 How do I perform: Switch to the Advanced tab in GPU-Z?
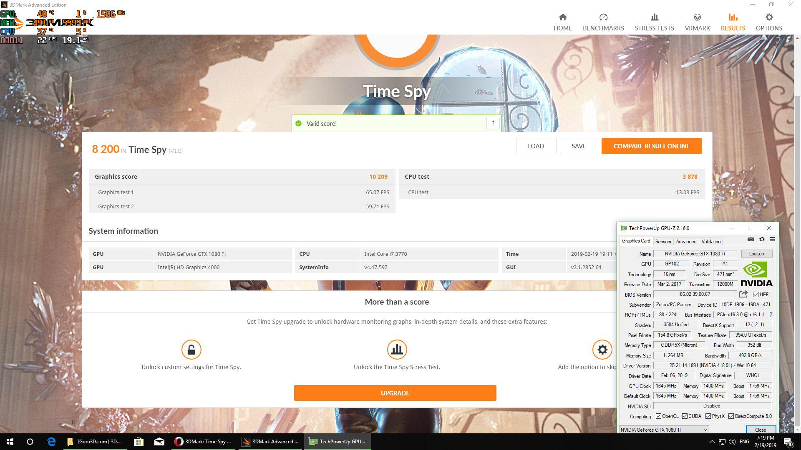click(686, 242)
